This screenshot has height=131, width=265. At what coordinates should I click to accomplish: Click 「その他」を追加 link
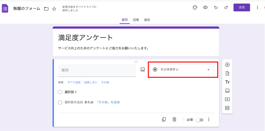108,102
